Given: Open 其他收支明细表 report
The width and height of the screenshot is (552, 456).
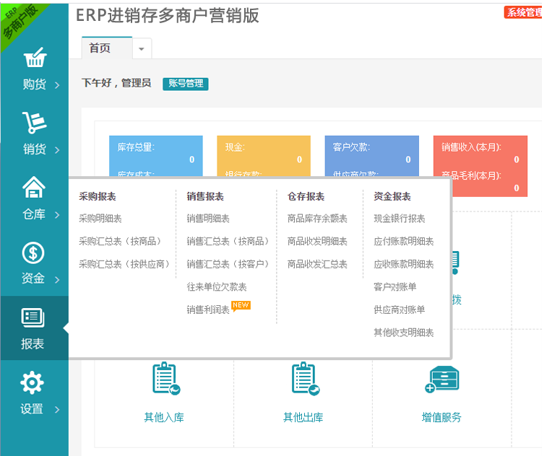Looking at the screenshot, I should tap(403, 333).
